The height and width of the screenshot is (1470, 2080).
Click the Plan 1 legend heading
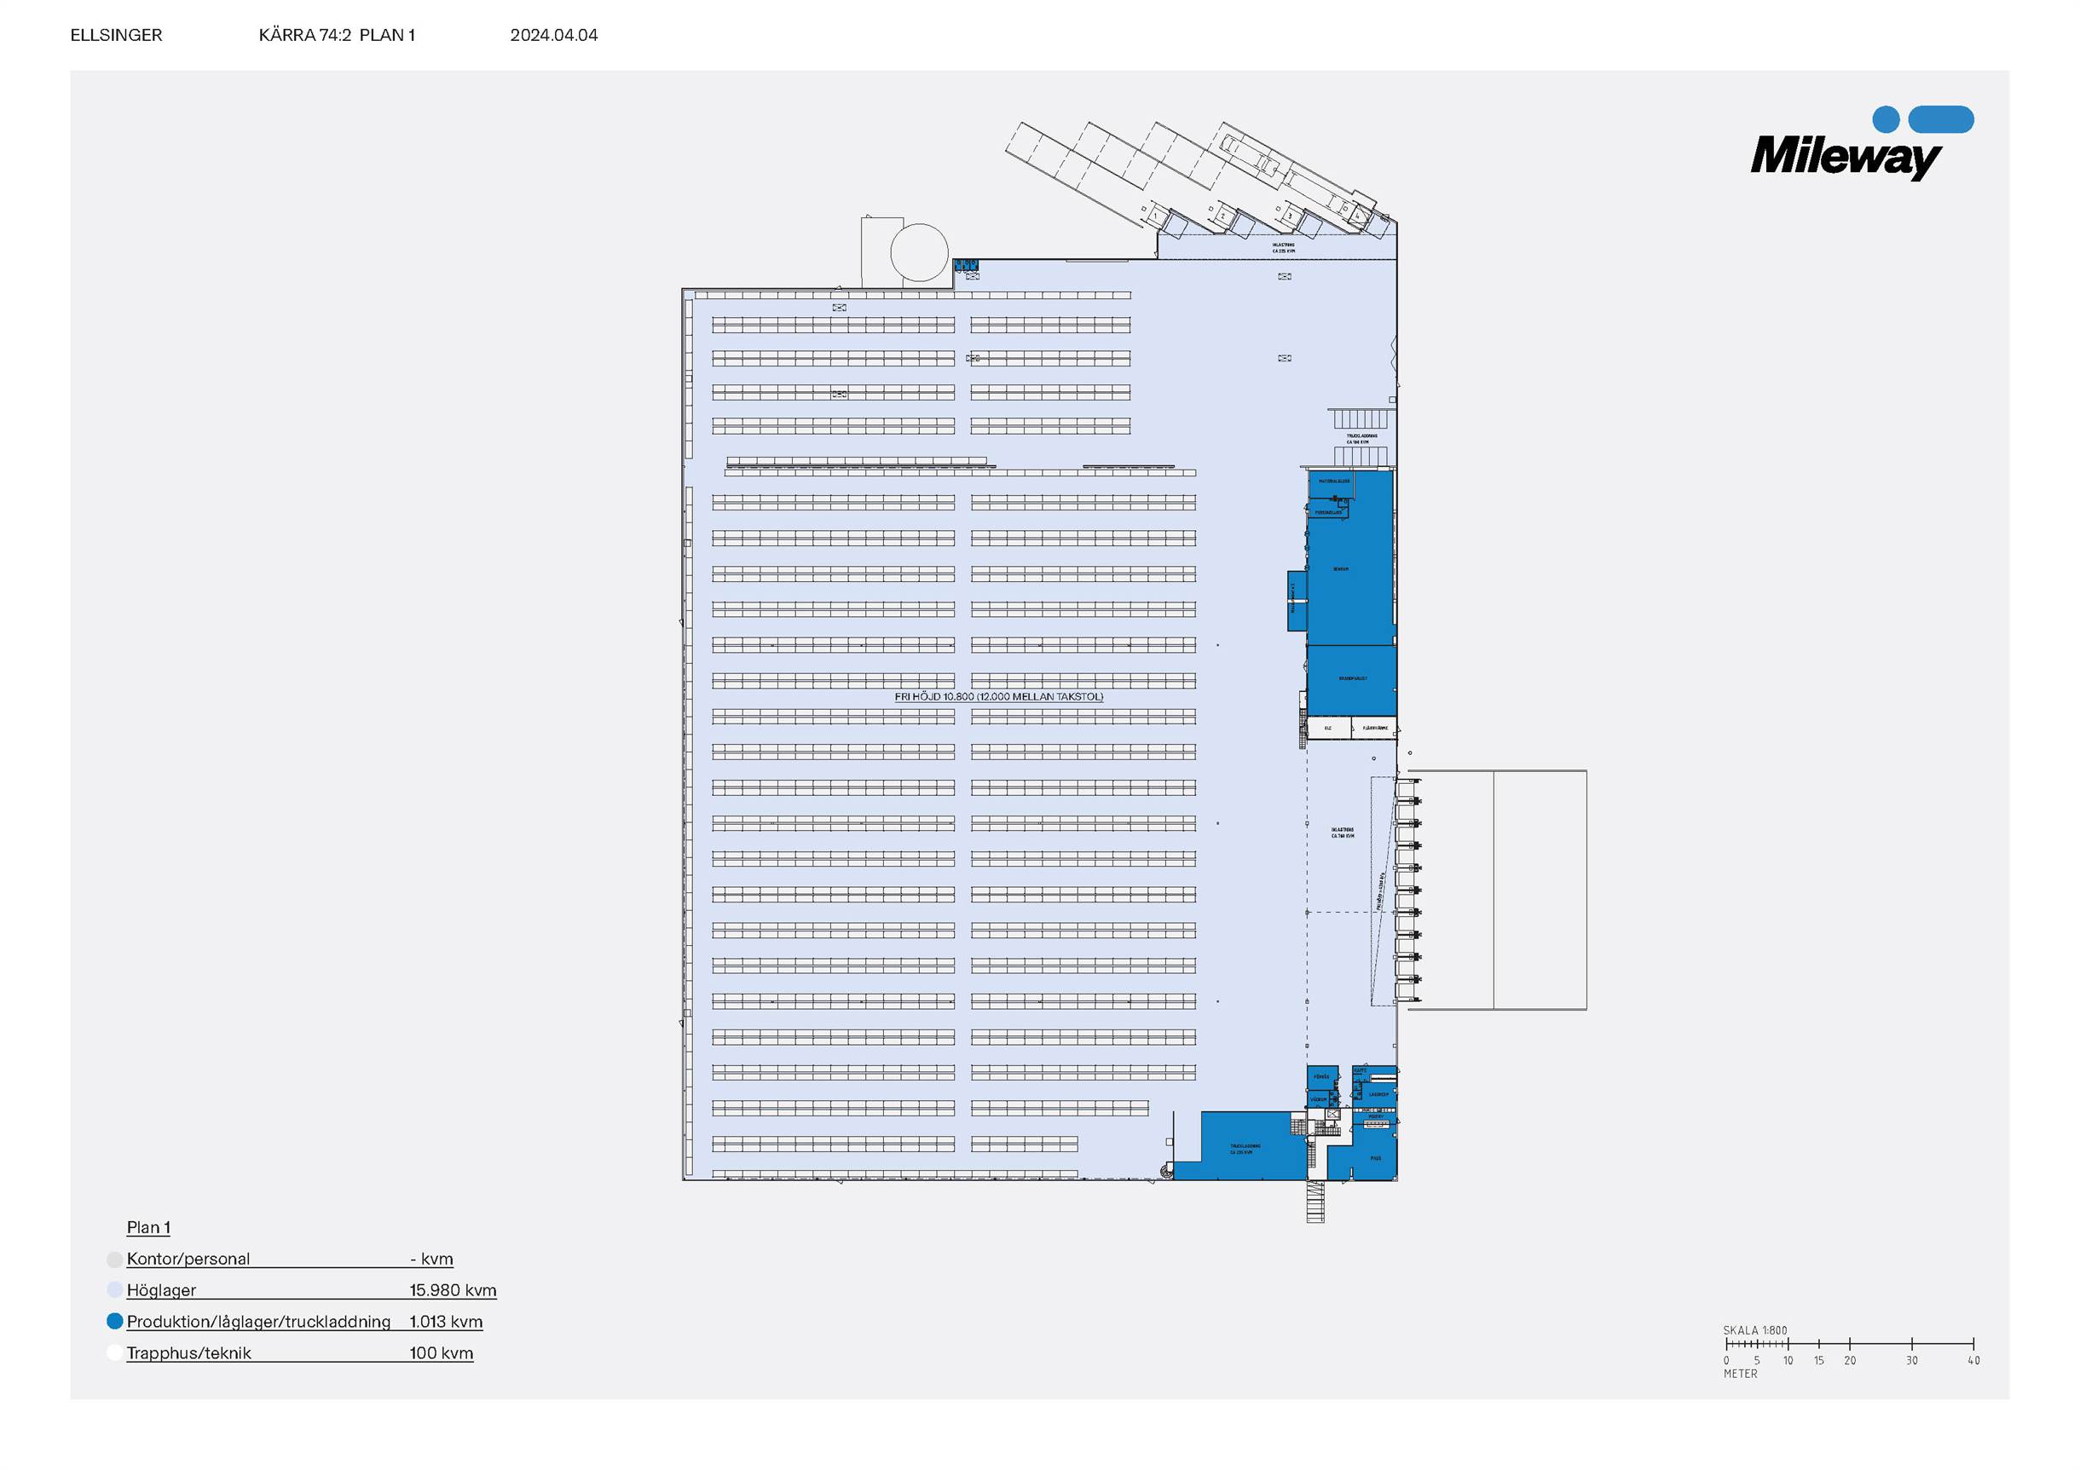(147, 1227)
